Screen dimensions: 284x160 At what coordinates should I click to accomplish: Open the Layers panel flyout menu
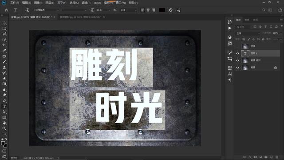(x=281, y=20)
